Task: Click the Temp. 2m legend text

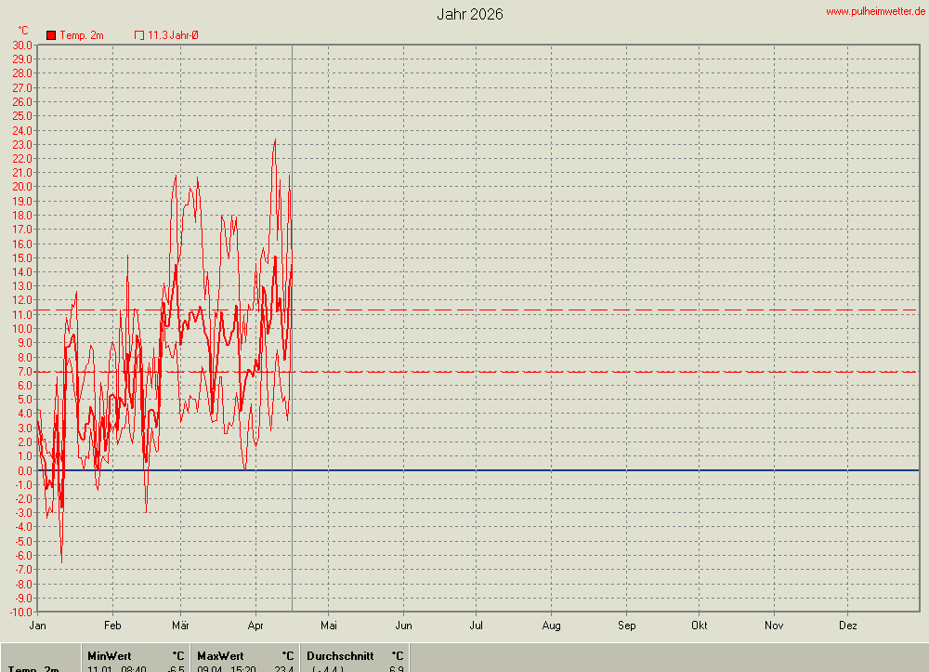Action: click(x=82, y=35)
